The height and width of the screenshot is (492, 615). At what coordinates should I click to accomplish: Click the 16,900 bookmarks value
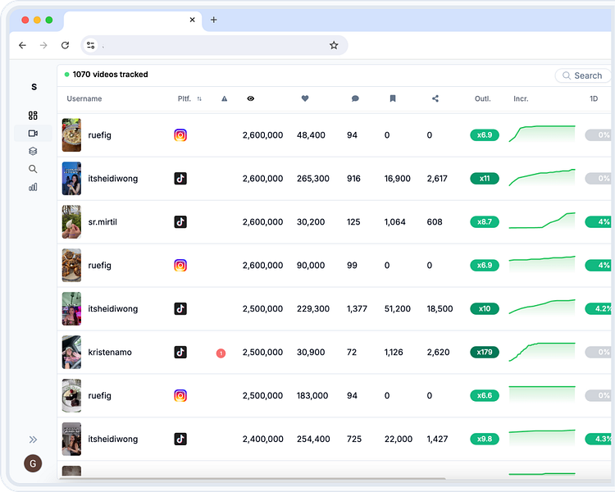point(398,179)
